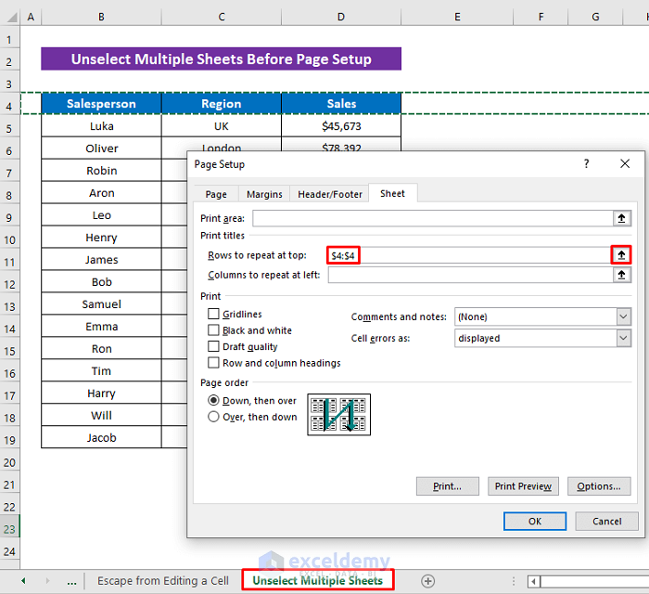The image size is (649, 594).
Task: Click Rows to repeat at top field
Action: (469, 254)
